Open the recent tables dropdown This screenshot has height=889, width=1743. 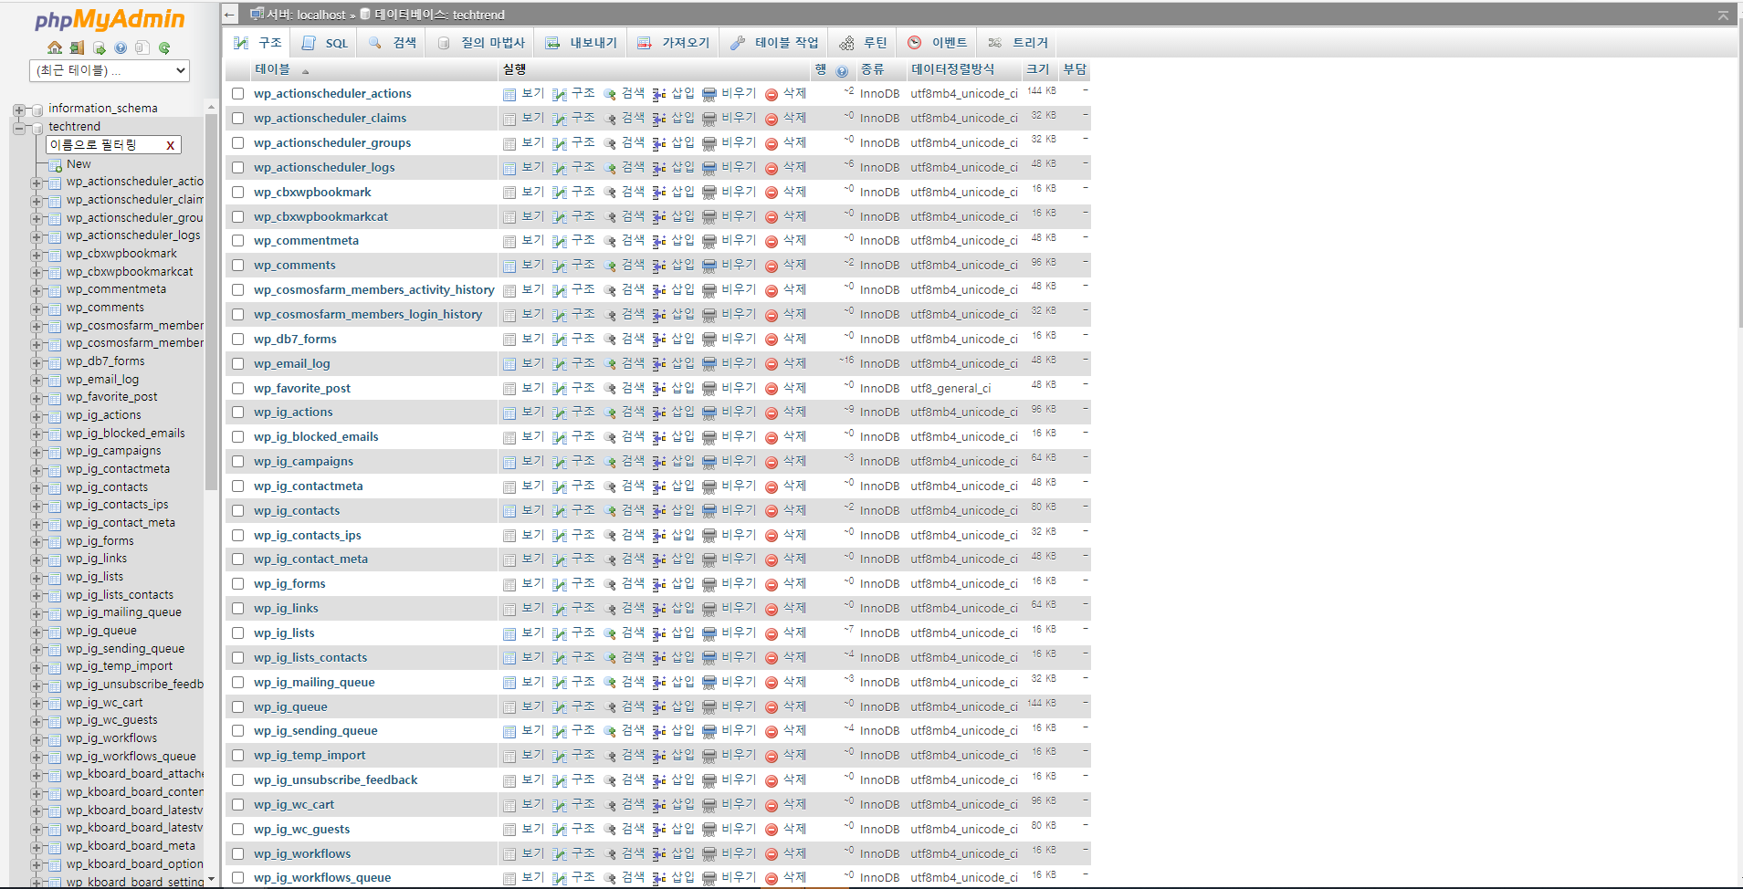click(x=110, y=70)
